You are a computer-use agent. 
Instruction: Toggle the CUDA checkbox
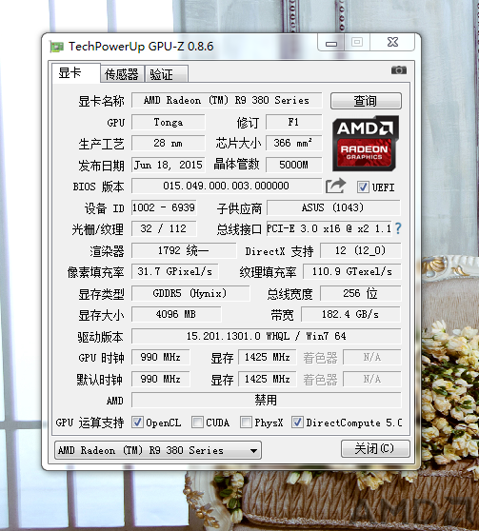pos(197,423)
